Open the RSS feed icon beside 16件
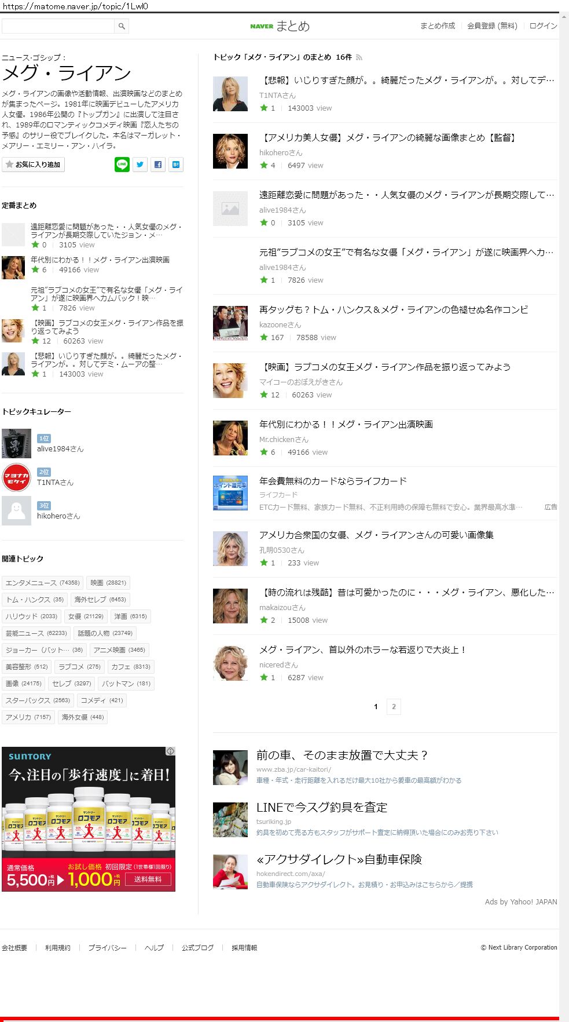The width and height of the screenshot is (569, 1022). click(359, 57)
